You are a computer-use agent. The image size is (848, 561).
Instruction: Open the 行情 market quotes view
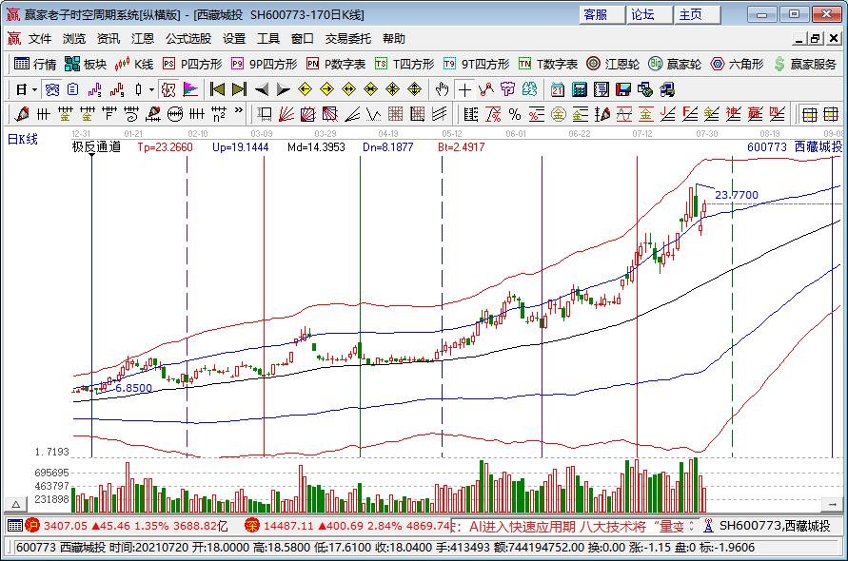(35, 64)
